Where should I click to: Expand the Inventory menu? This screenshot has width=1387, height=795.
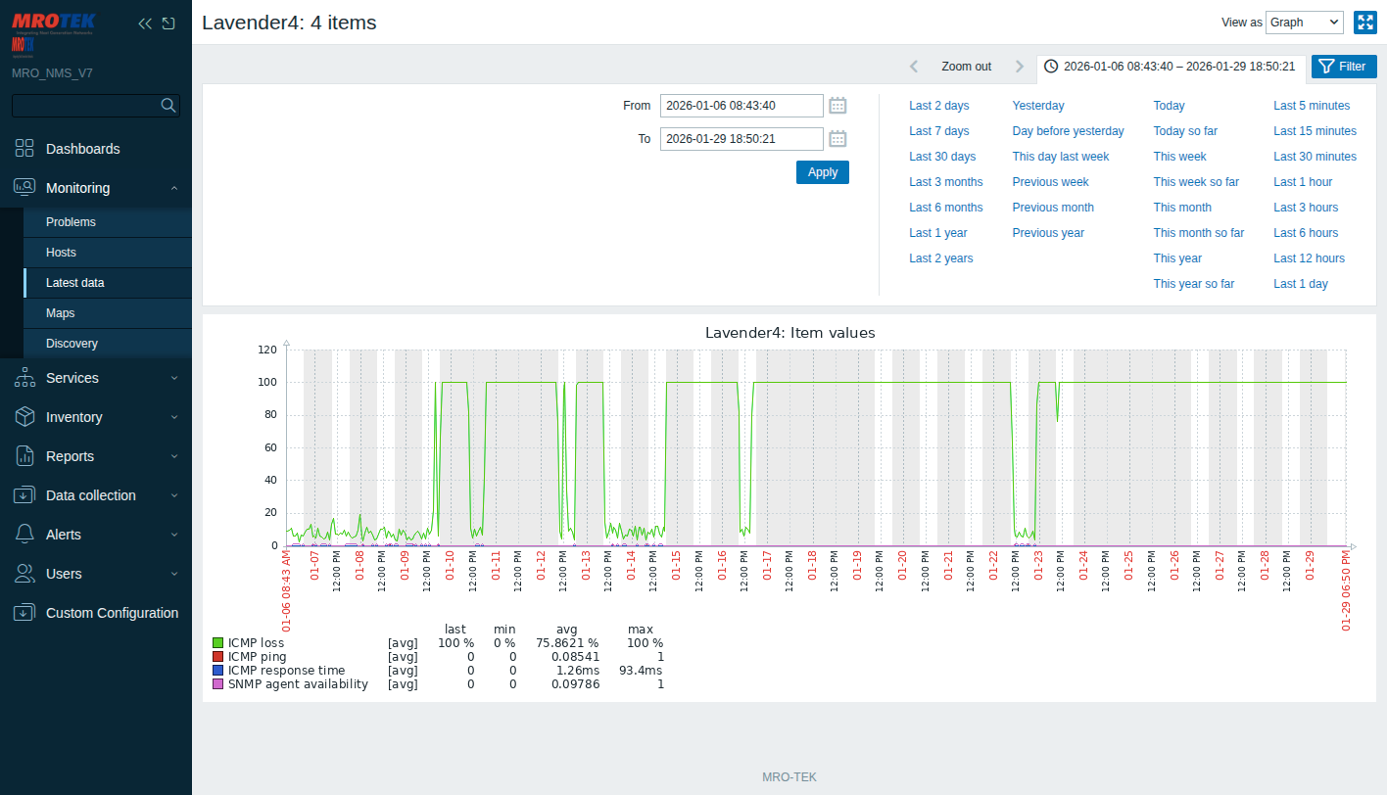96,417
